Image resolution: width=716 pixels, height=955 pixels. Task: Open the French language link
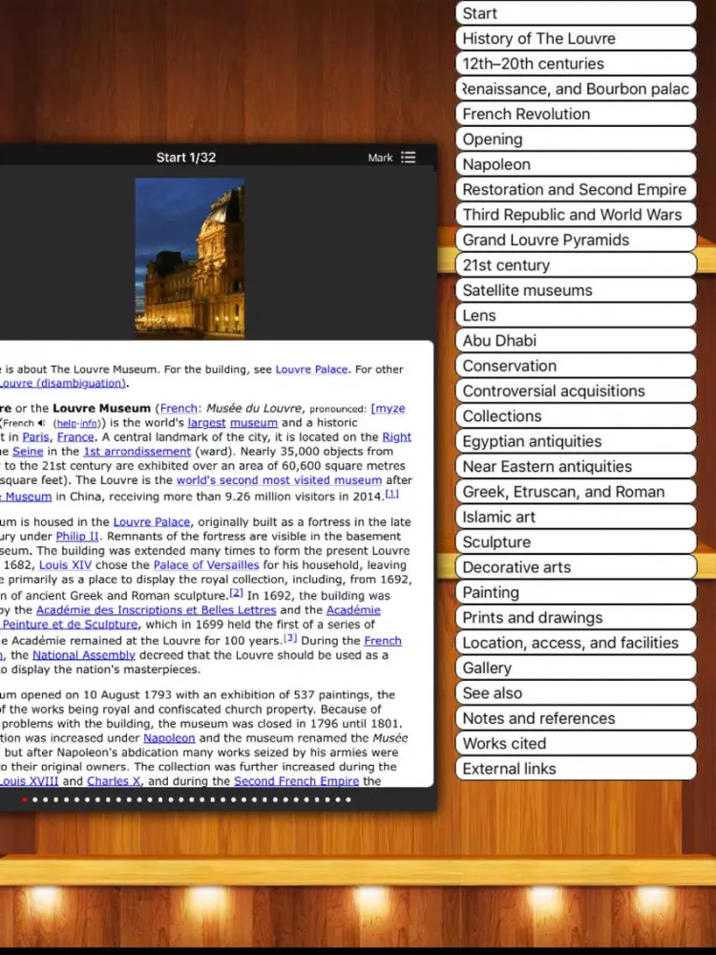[x=179, y=408]
